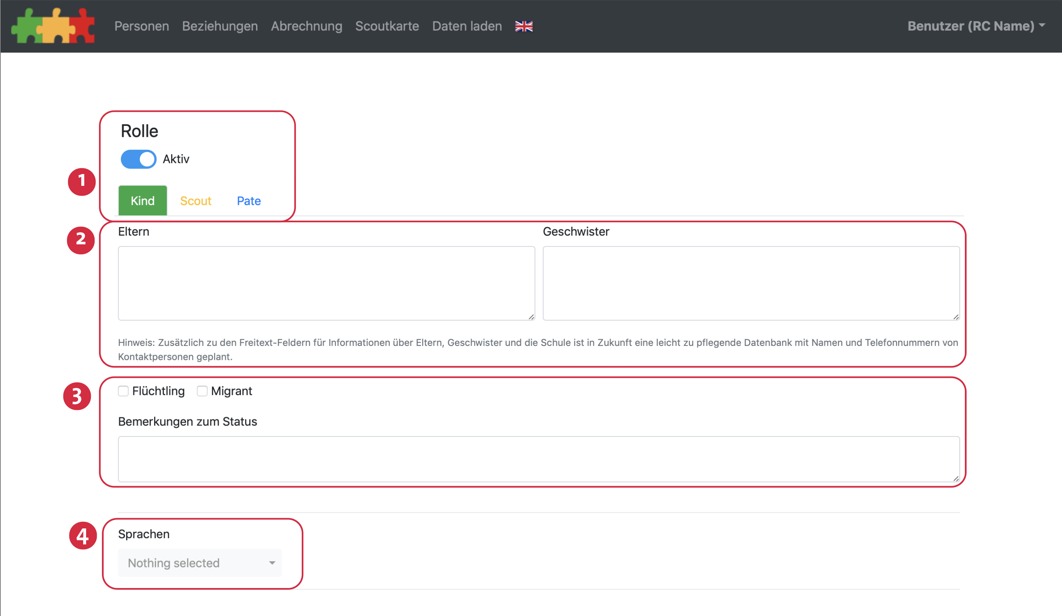Screen dimensions: 1062x616
Task: Open the Sprachen dropdown
Action: (200, 563)
